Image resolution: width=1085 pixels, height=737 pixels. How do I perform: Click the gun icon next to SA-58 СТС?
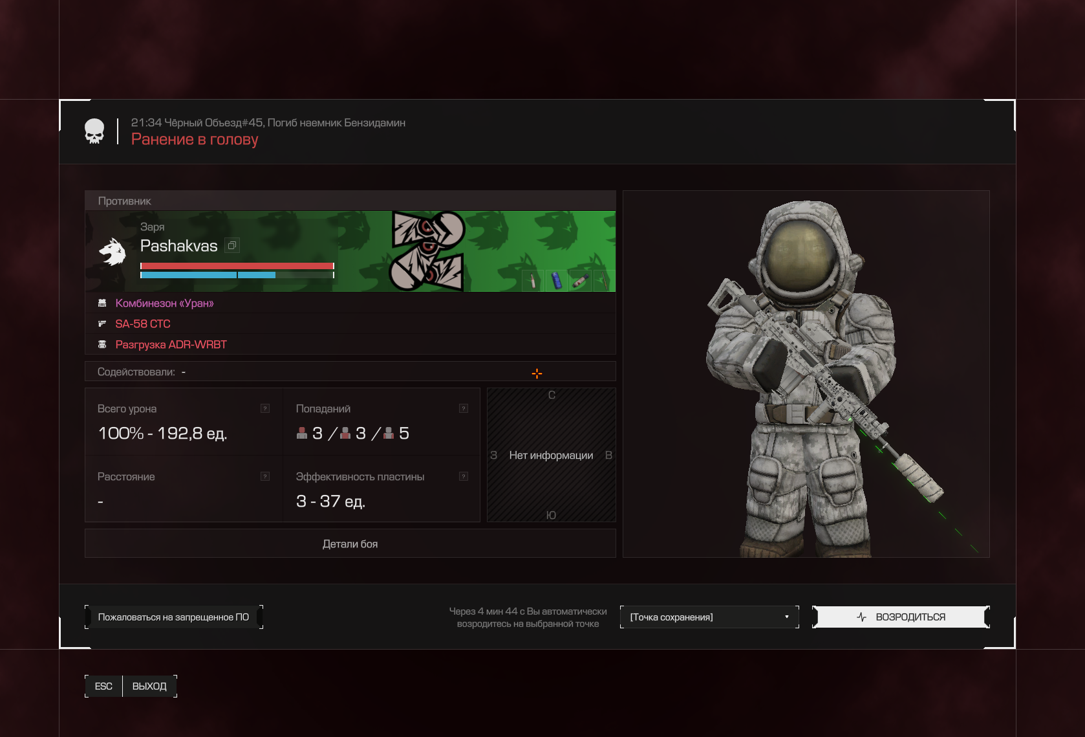[102, 324]
